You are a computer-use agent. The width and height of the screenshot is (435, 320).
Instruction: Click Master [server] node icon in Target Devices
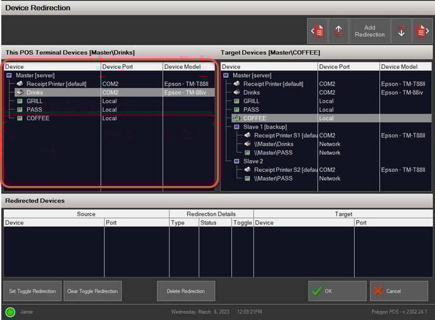(x=226, y=75)
